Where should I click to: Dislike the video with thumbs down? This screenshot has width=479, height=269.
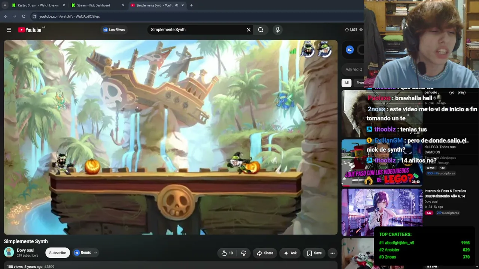tap(244, 253)
